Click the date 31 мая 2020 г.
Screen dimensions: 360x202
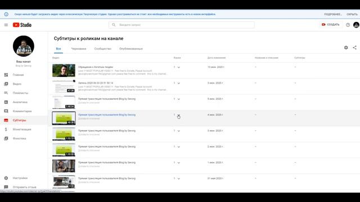pos(216,178)
